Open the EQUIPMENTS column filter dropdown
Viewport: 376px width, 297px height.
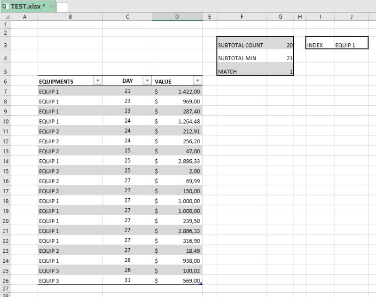[x=98, y=81]
